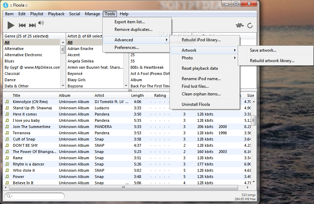Screen dimensions: 314x204
Task: Open the Manage menu
Action: pyautogui.click(x=92, y=14)
